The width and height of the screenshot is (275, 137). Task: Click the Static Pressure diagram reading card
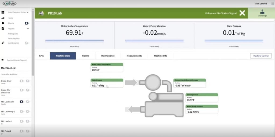click(x=107, y=83)
